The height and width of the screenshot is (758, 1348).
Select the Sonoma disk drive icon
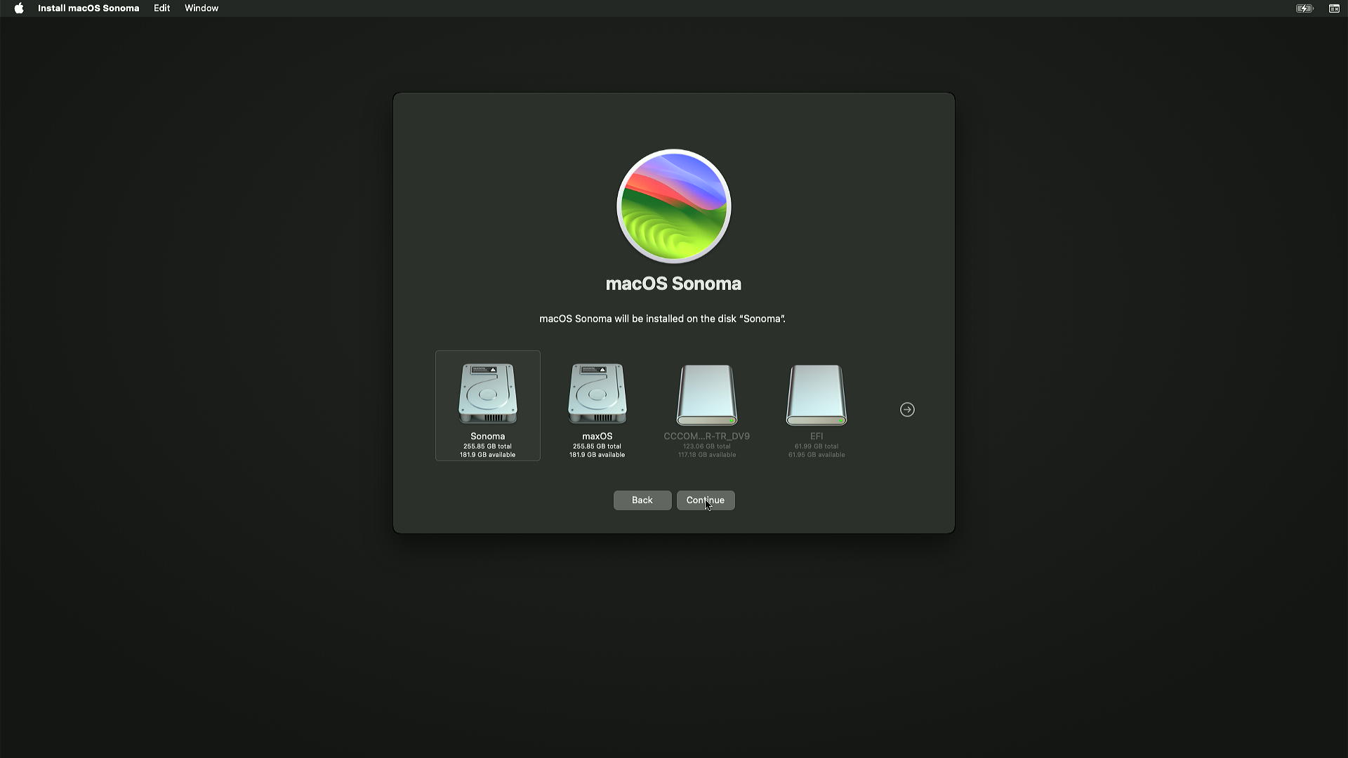[x=487, y=393]
